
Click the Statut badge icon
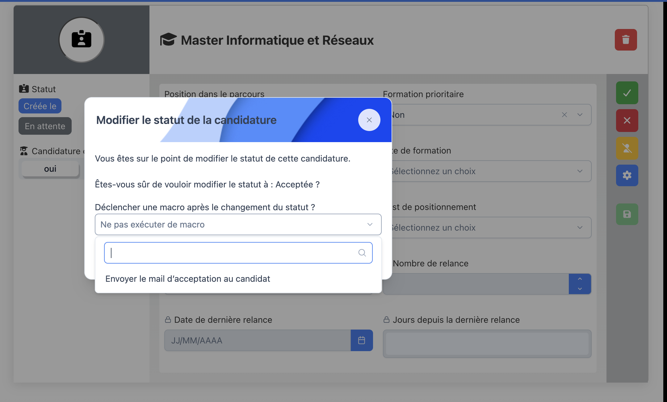[24, 89]
